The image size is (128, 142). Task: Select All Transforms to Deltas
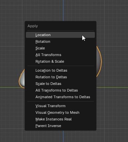60,90
